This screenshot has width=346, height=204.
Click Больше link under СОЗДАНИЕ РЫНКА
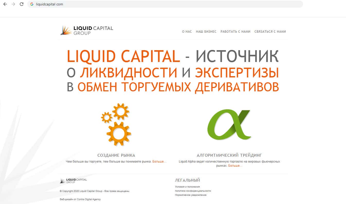[x=159, y=162]
